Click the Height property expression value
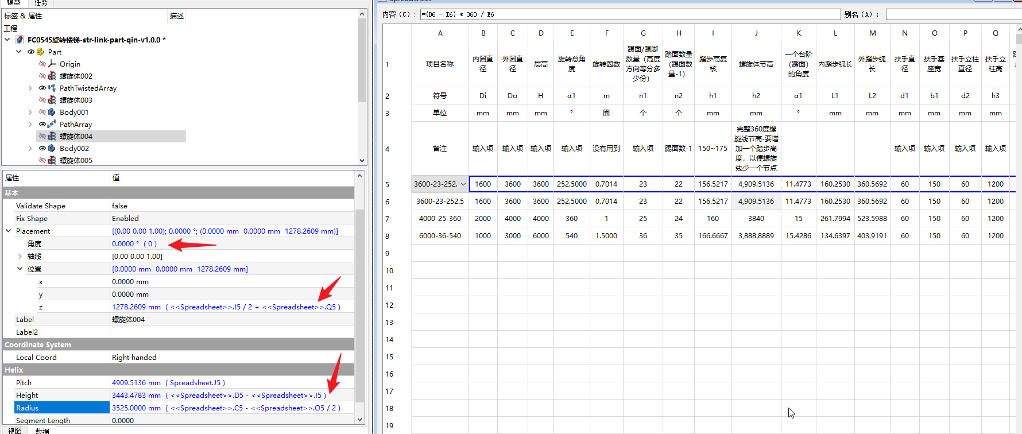 (219, 395)
